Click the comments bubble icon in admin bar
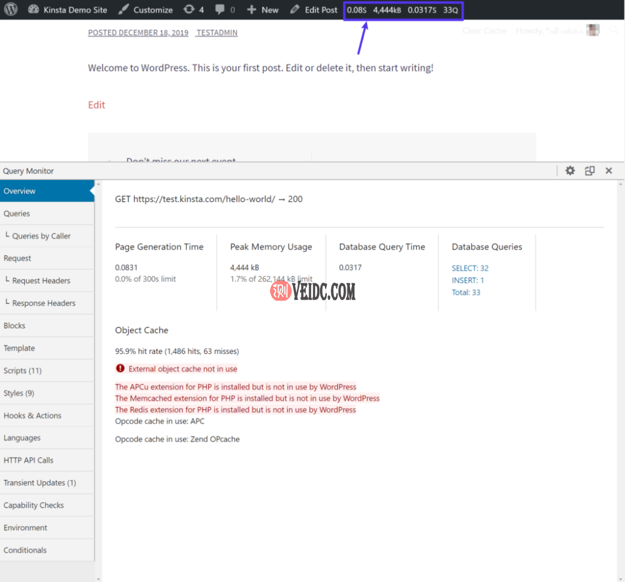The image size is (625, 582). 219,9
